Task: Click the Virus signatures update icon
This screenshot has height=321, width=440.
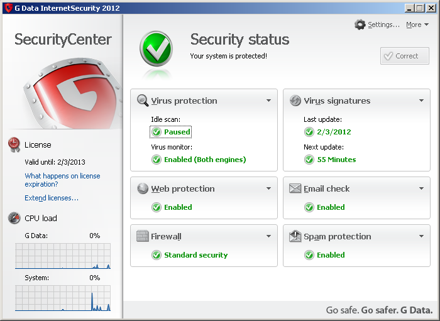Action: pyautogui.click(x=295, y=101)
